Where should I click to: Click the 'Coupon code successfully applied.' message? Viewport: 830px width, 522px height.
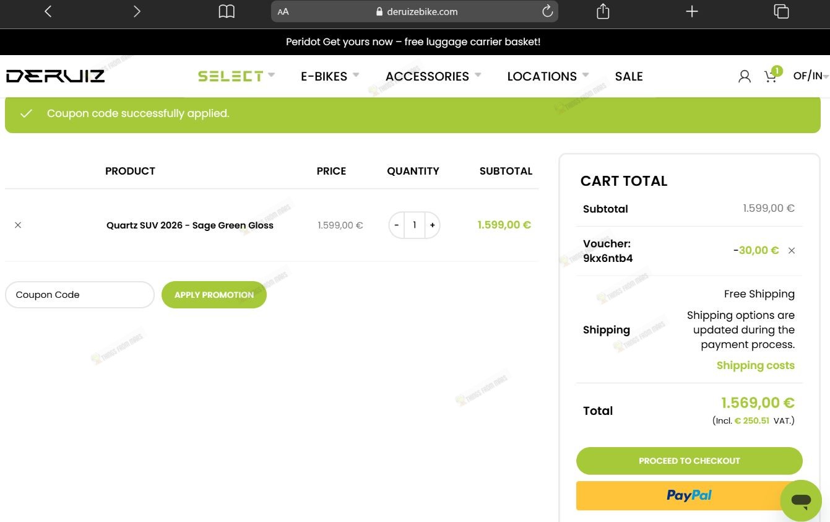(x=138, y=113)
